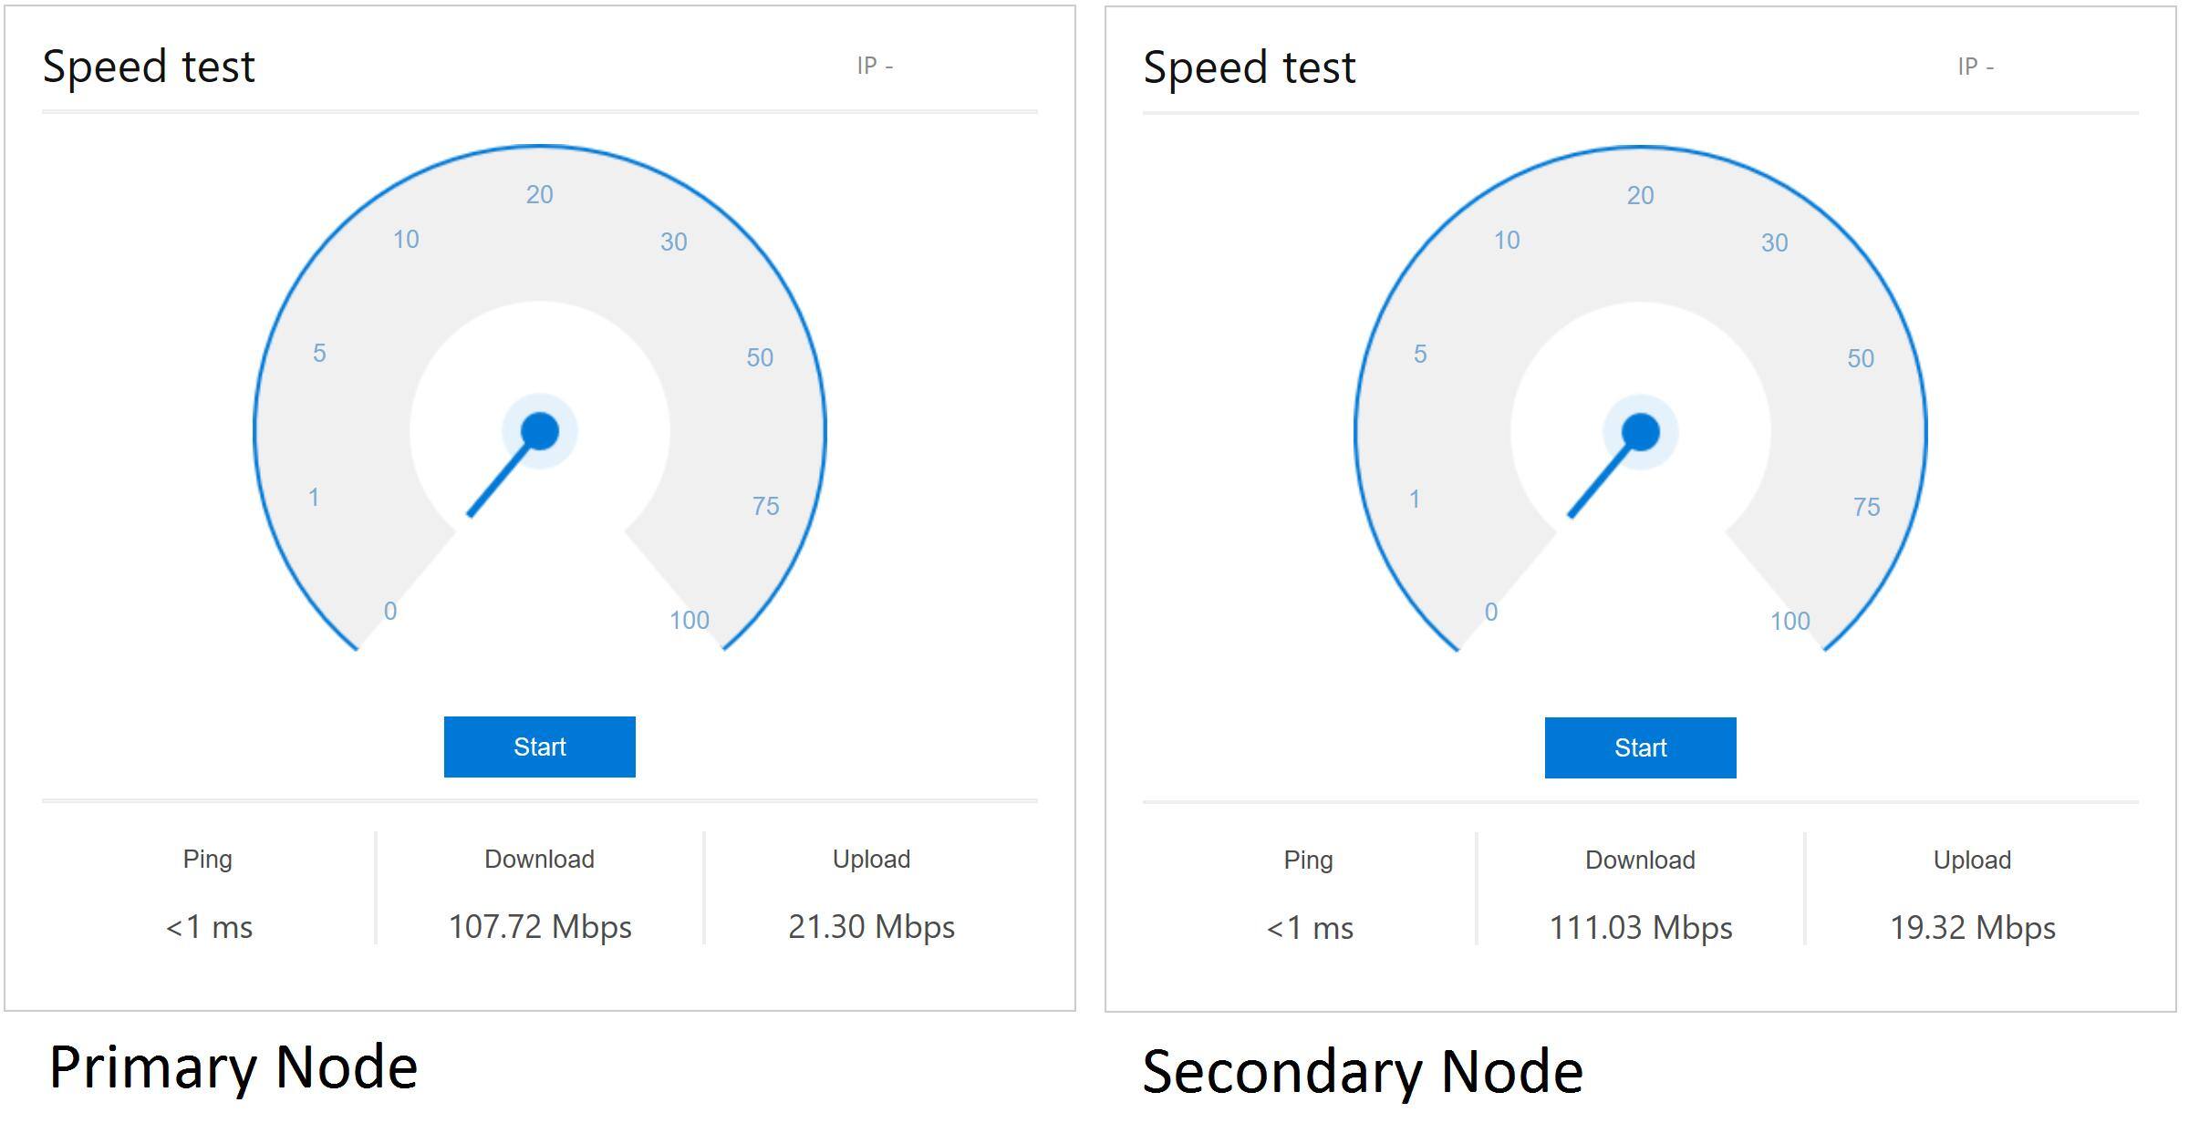Click the 50 mark on Secondary Node gauge
This screenshot has width=2189, height=1123.
[1861, 358]
